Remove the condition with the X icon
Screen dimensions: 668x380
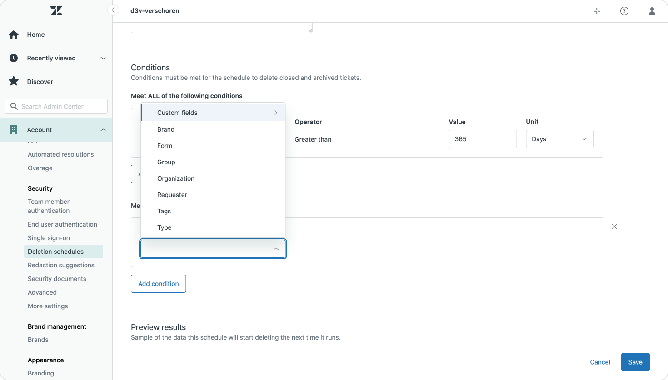click(614, 227)
